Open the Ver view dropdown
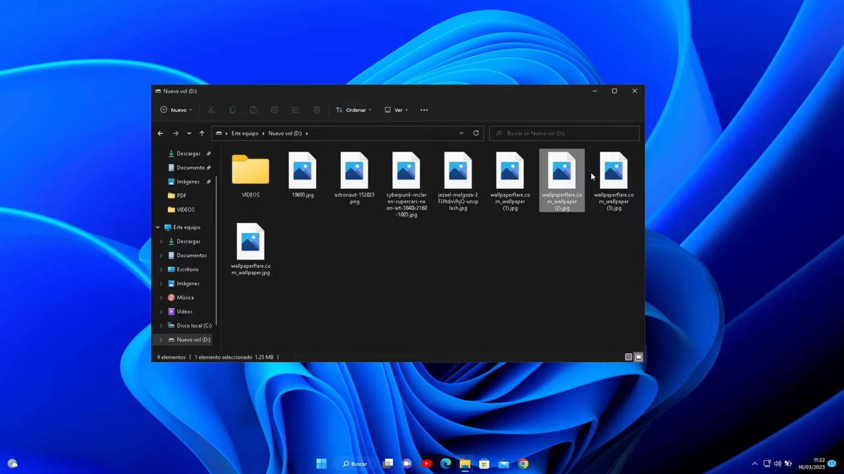The width and height of the screenshot is (844, 474). (396, 110)
